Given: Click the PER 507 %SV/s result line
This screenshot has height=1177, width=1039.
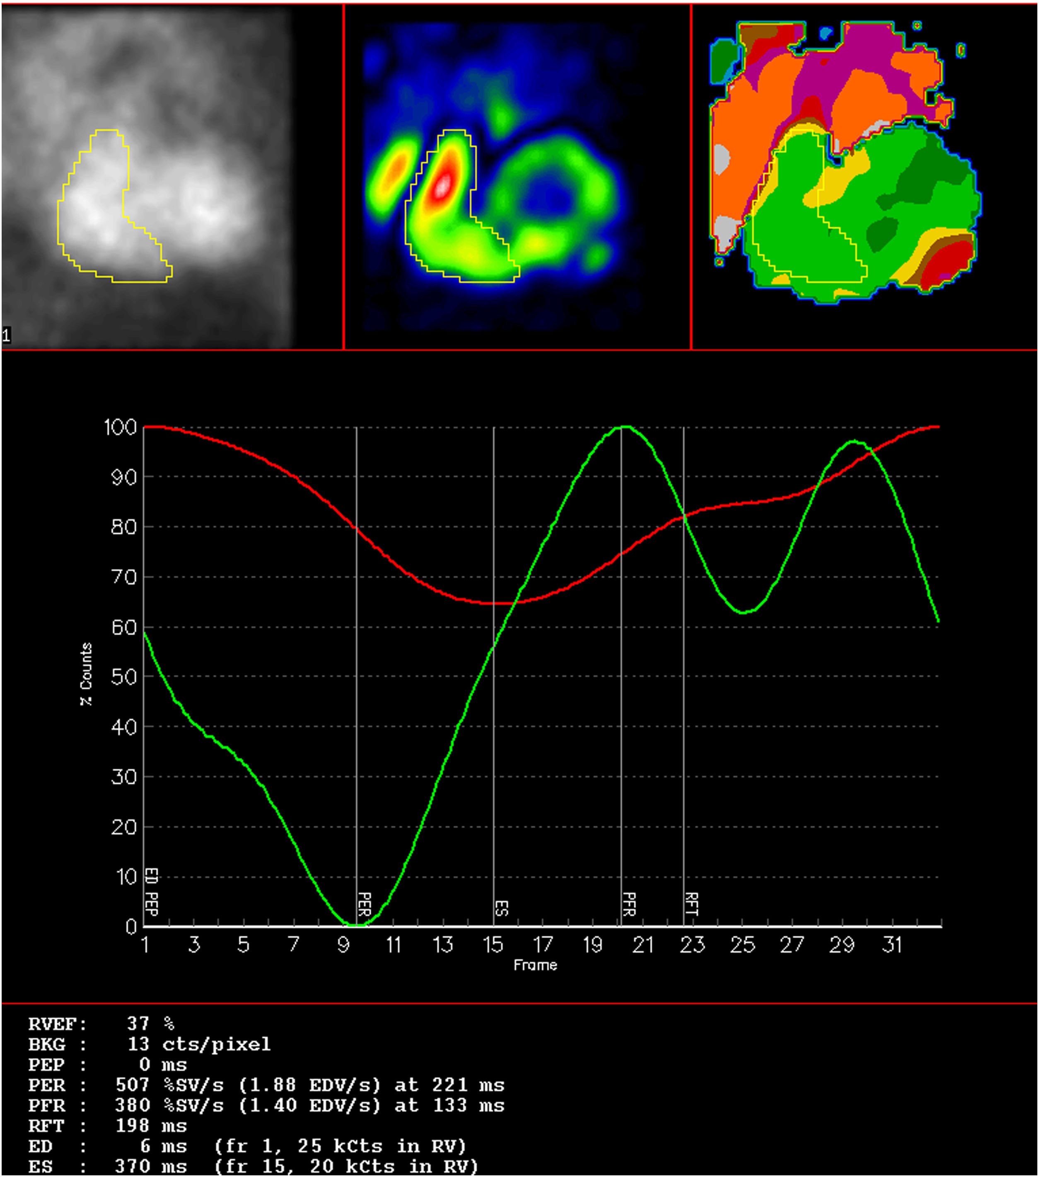Looking at the screenshot, I should click(266, 1085).
